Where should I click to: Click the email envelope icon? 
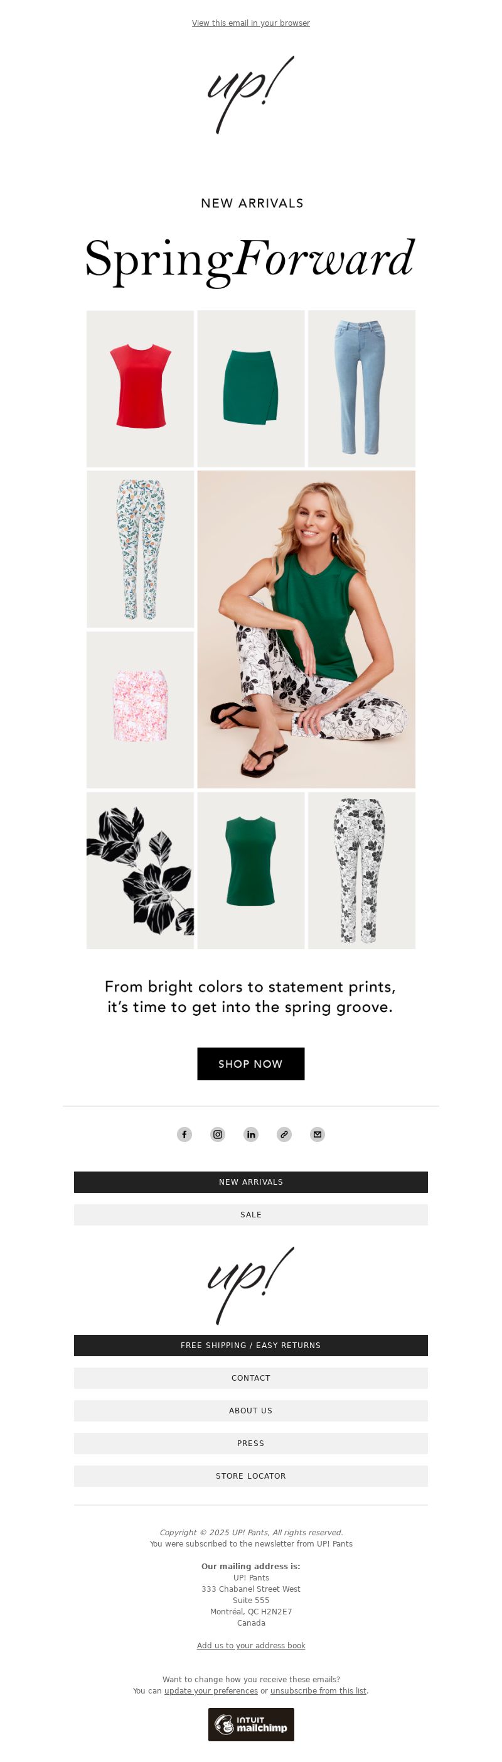pyautogui.click(x=318, y=1134)
